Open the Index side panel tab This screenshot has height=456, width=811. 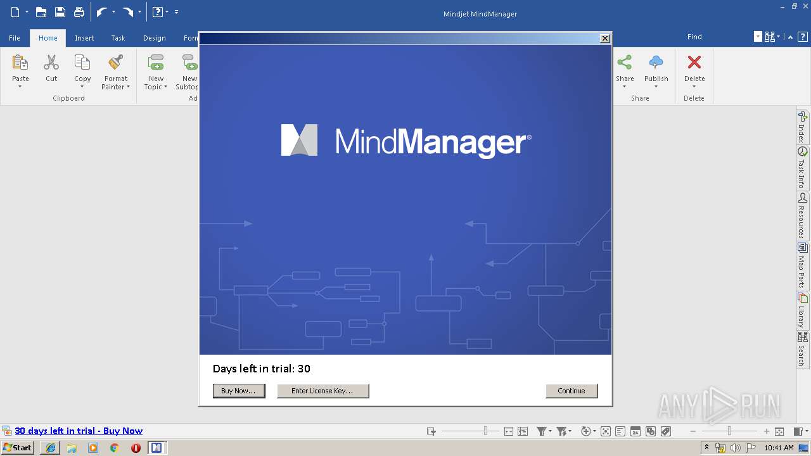pos(802,127)
